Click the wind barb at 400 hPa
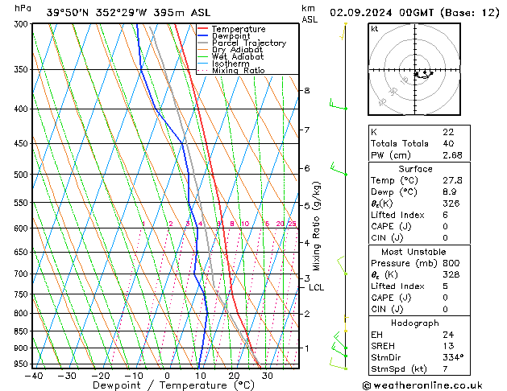Screen dimensions: 507x391 338,105
